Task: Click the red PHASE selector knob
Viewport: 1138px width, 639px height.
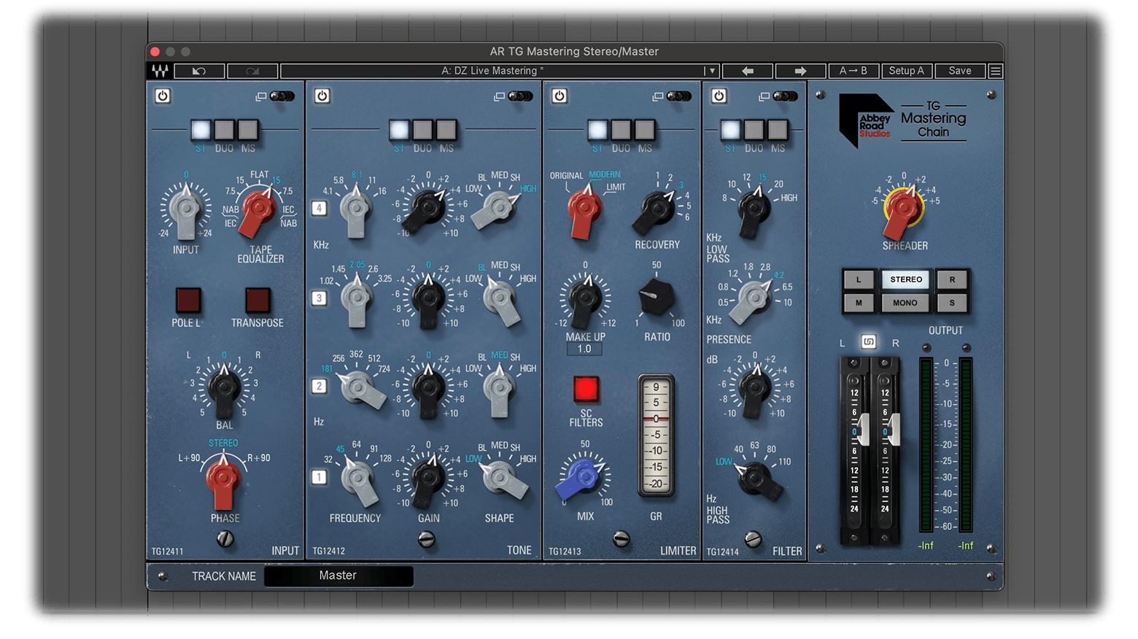Action: (x=222, y=480)
